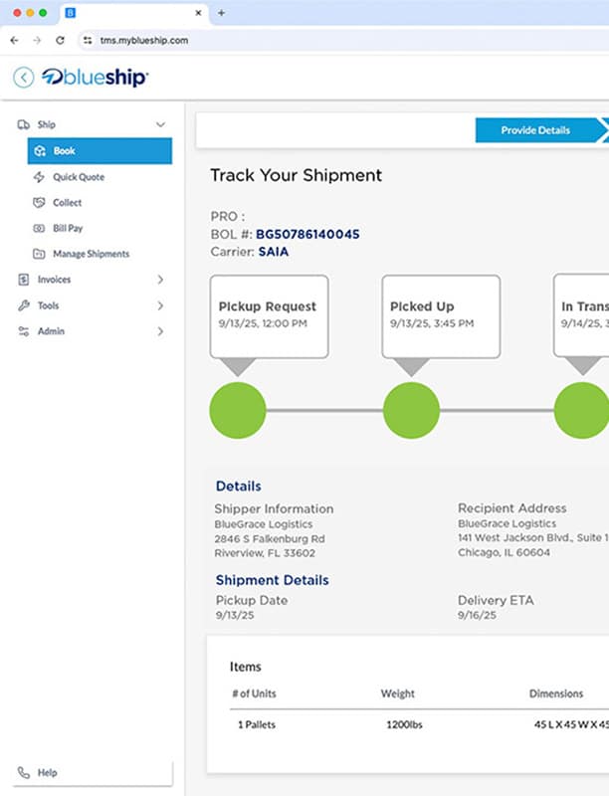Select Book in the sidebar
The width and height of the screenshot is (609, 796).
click(100, 151)
